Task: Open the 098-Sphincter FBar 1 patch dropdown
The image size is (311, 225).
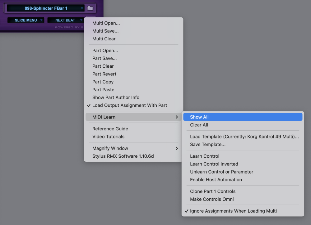Action: (x=46, y=8)
